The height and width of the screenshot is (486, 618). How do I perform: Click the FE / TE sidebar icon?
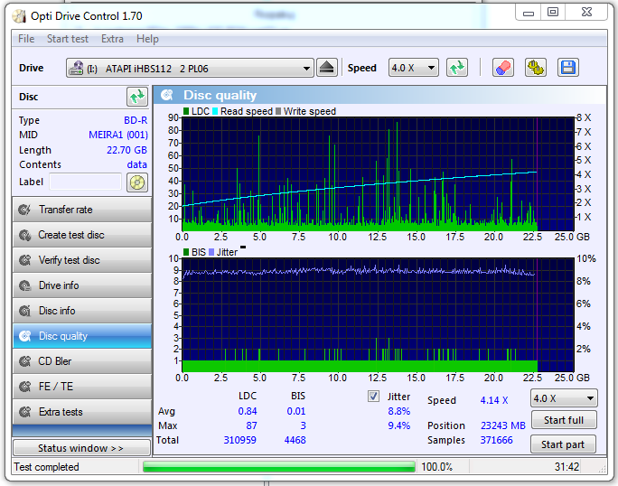24,387
